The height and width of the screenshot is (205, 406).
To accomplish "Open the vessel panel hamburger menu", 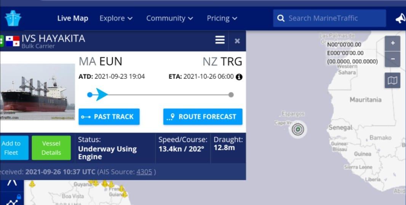I will point(220,40).
